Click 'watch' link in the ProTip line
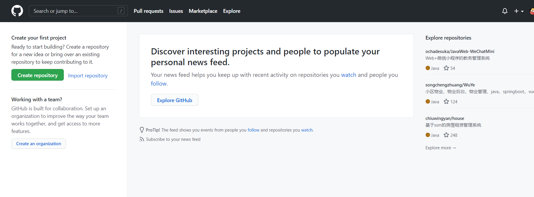The height and width of the screenshot is (197, 534). [307, 130]
